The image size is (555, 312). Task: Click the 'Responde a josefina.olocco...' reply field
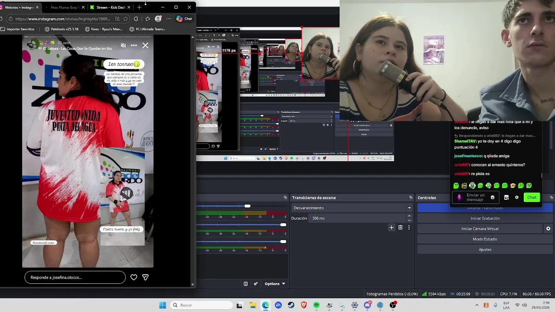click(75, 277)
